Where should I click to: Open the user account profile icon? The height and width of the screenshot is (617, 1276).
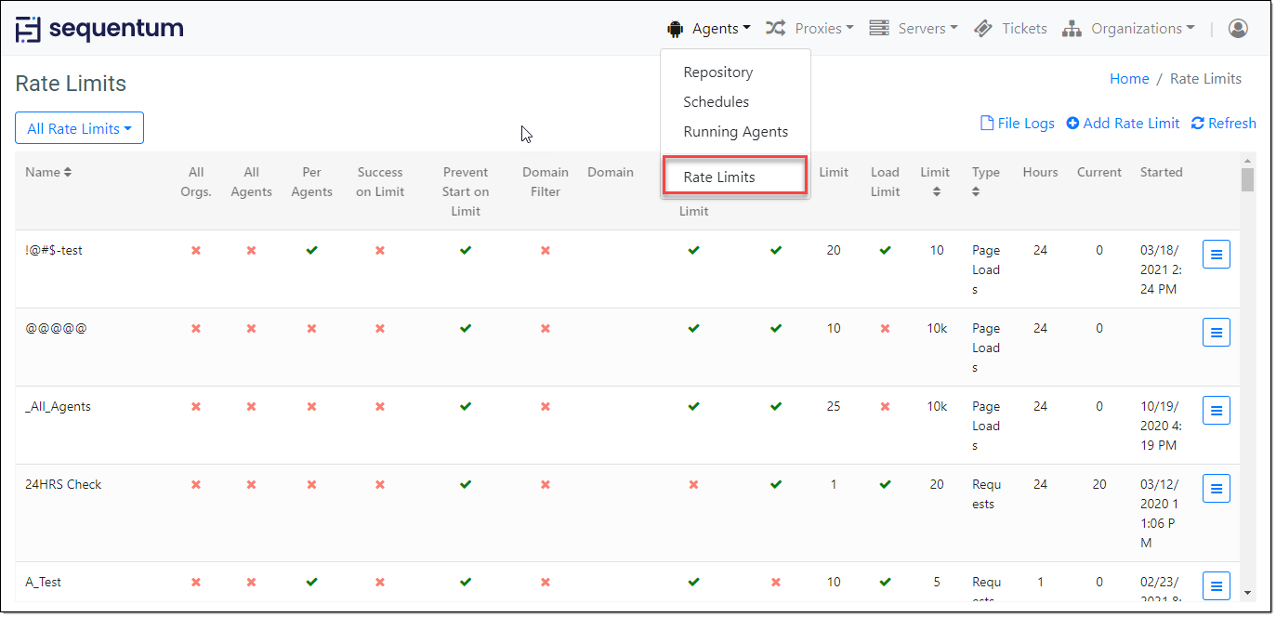[1237, 29]
